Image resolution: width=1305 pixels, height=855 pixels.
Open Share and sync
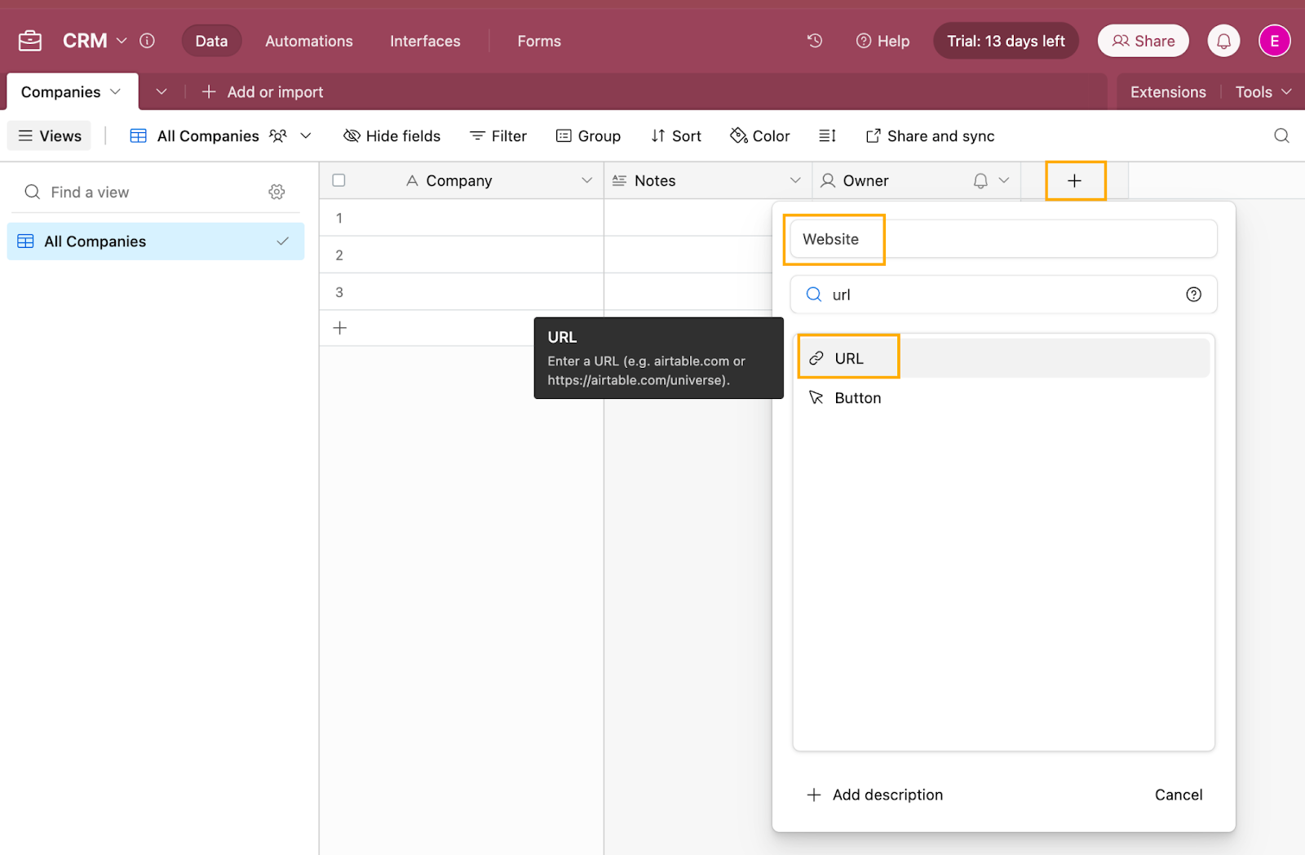pos(931,135)
